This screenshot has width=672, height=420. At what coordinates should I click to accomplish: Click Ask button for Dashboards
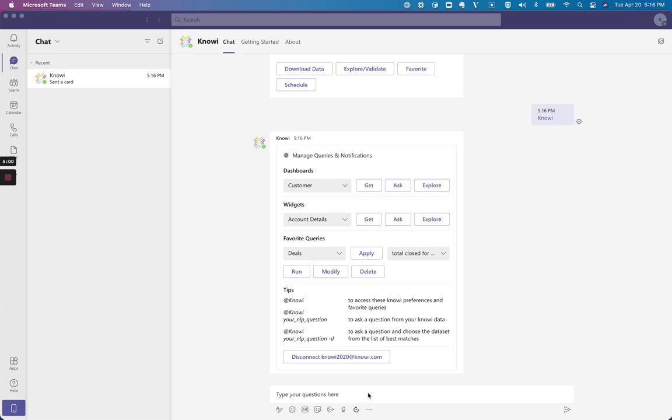[x=398, y=185]
